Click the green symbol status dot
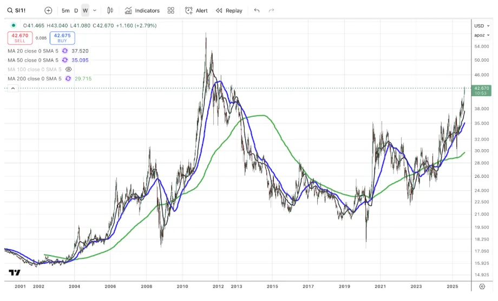Viewport: 498px width, 301px height. click(14, 25)
